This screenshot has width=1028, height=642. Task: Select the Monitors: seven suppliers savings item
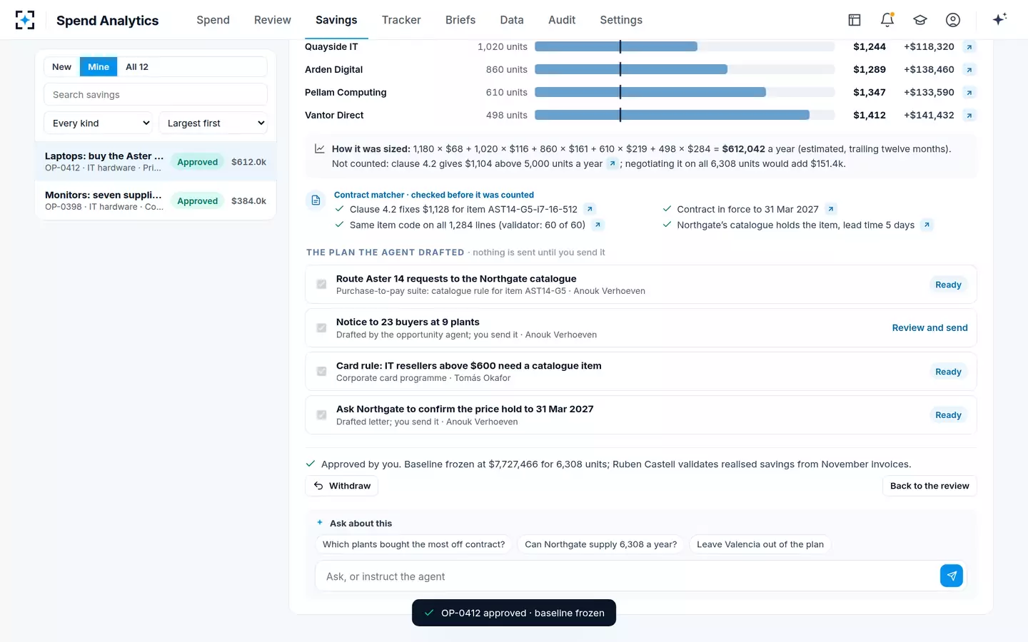(156, 200)
